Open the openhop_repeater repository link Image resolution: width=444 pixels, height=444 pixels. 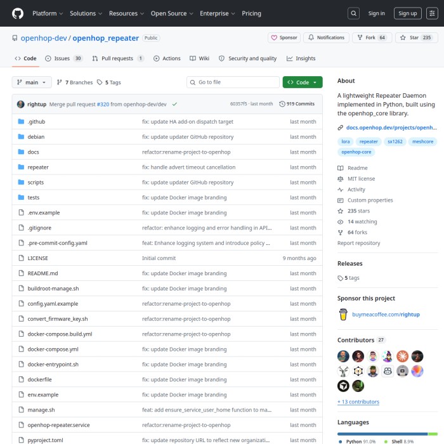point(105,38)
